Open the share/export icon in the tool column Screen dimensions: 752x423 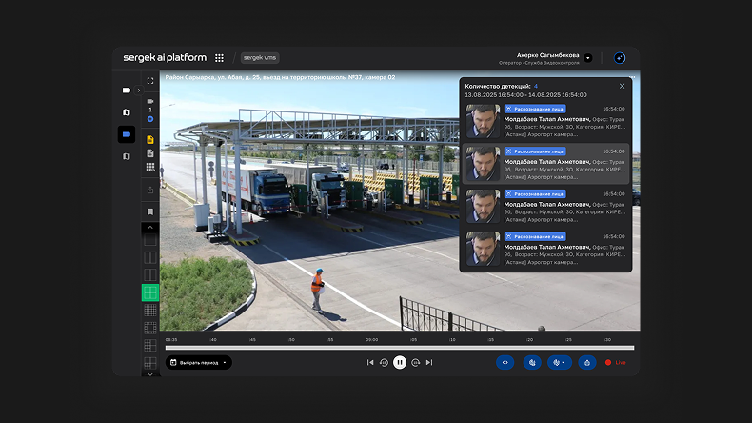[150, 191]
